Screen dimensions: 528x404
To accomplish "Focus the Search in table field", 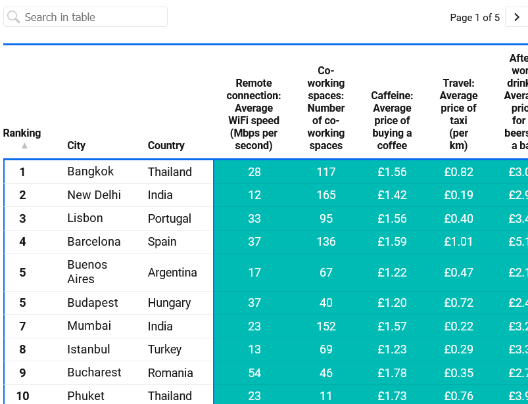I will (92, 17).
